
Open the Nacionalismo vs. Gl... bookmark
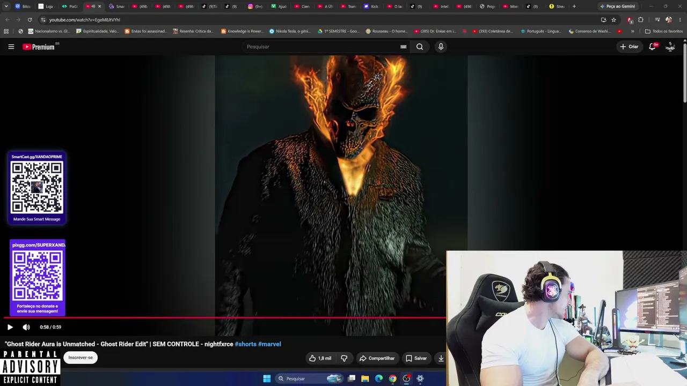coord(49,31)
